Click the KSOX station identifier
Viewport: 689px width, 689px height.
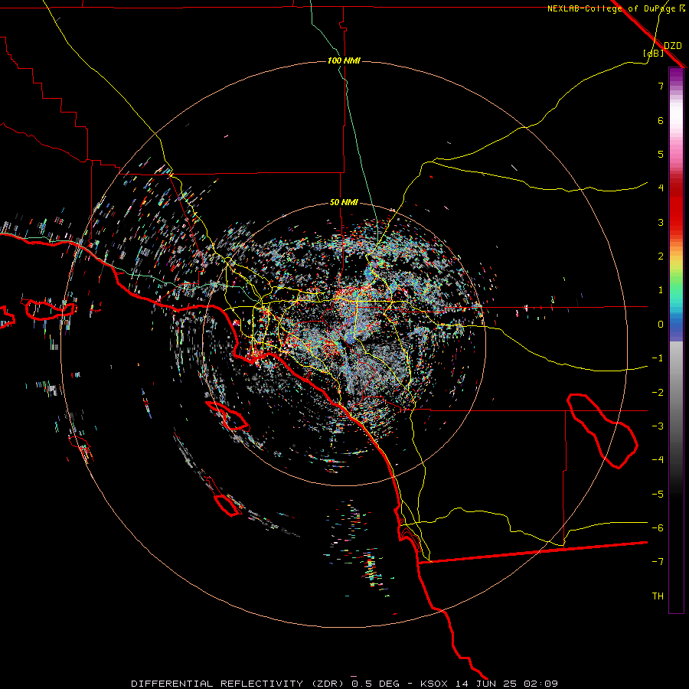[434, 684]
